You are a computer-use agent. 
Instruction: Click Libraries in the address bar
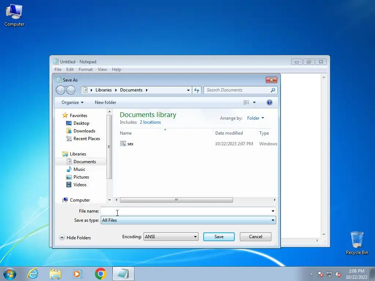tap(104, 90)
